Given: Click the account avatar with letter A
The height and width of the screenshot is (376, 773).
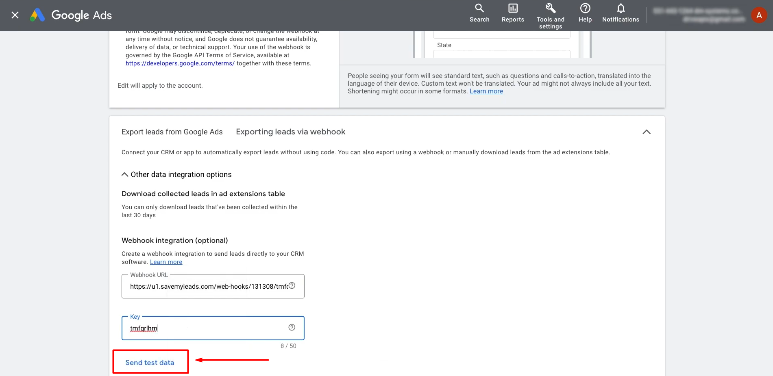Looking at the screenshot, I should pyautogui.click(x=759, y=15).
